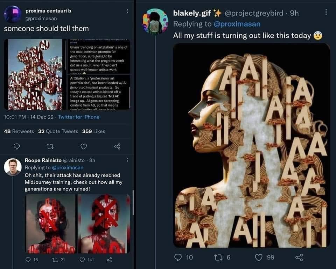Image resolution: width=336 pixels, height=269 pixels.
Task: Retweet blakely.gif's tweet
Action: pos(218,257)
